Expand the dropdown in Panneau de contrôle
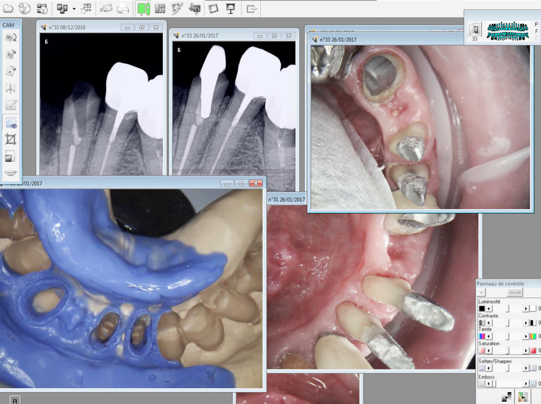The width and height of the screenshot is (541, 404). 481,292
